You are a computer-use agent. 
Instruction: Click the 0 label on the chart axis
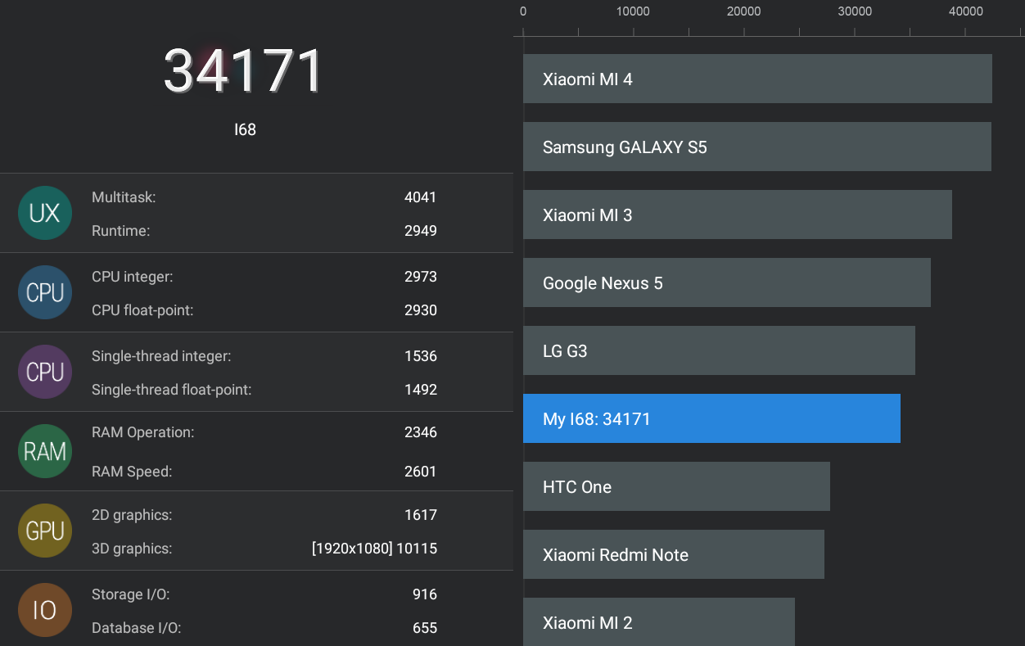point(523,11)
